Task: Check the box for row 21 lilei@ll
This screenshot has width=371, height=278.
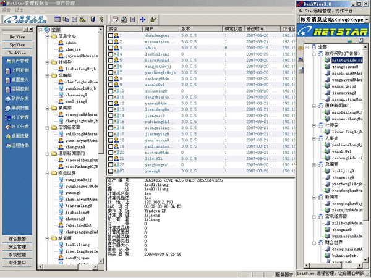Action: pos(111,159)
